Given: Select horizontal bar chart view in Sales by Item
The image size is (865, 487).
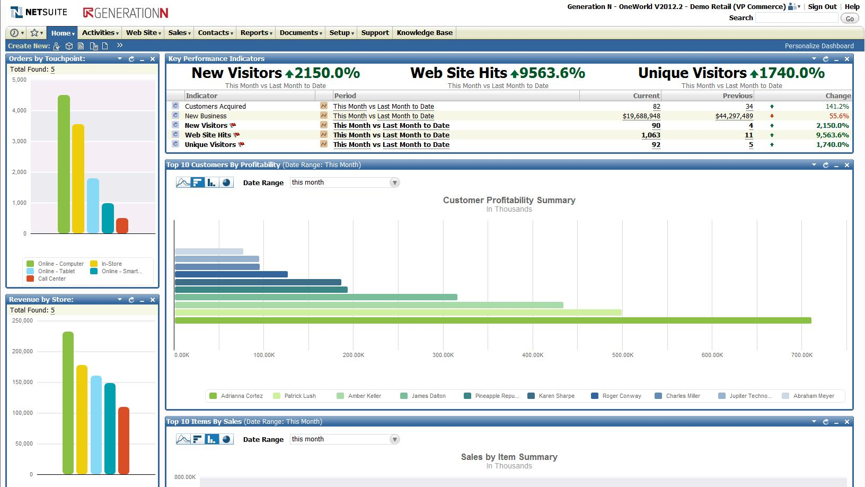Looking at the screenshot, I should click(x=197, y=439).
